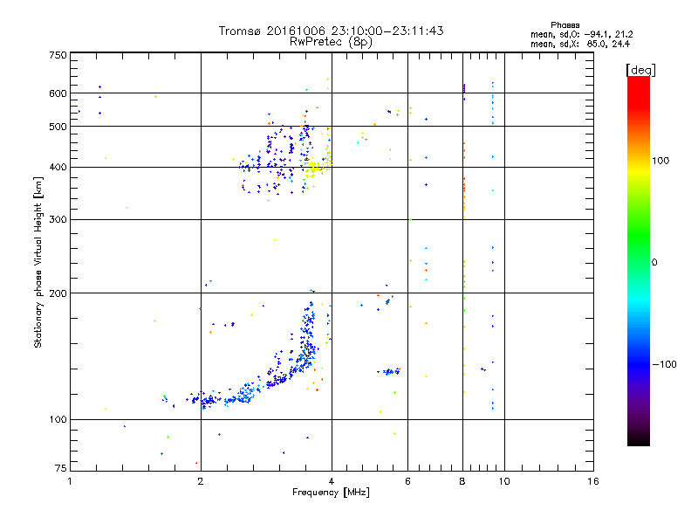
Task: Click the y-axis tick '750'
Action: click(58, 55)
